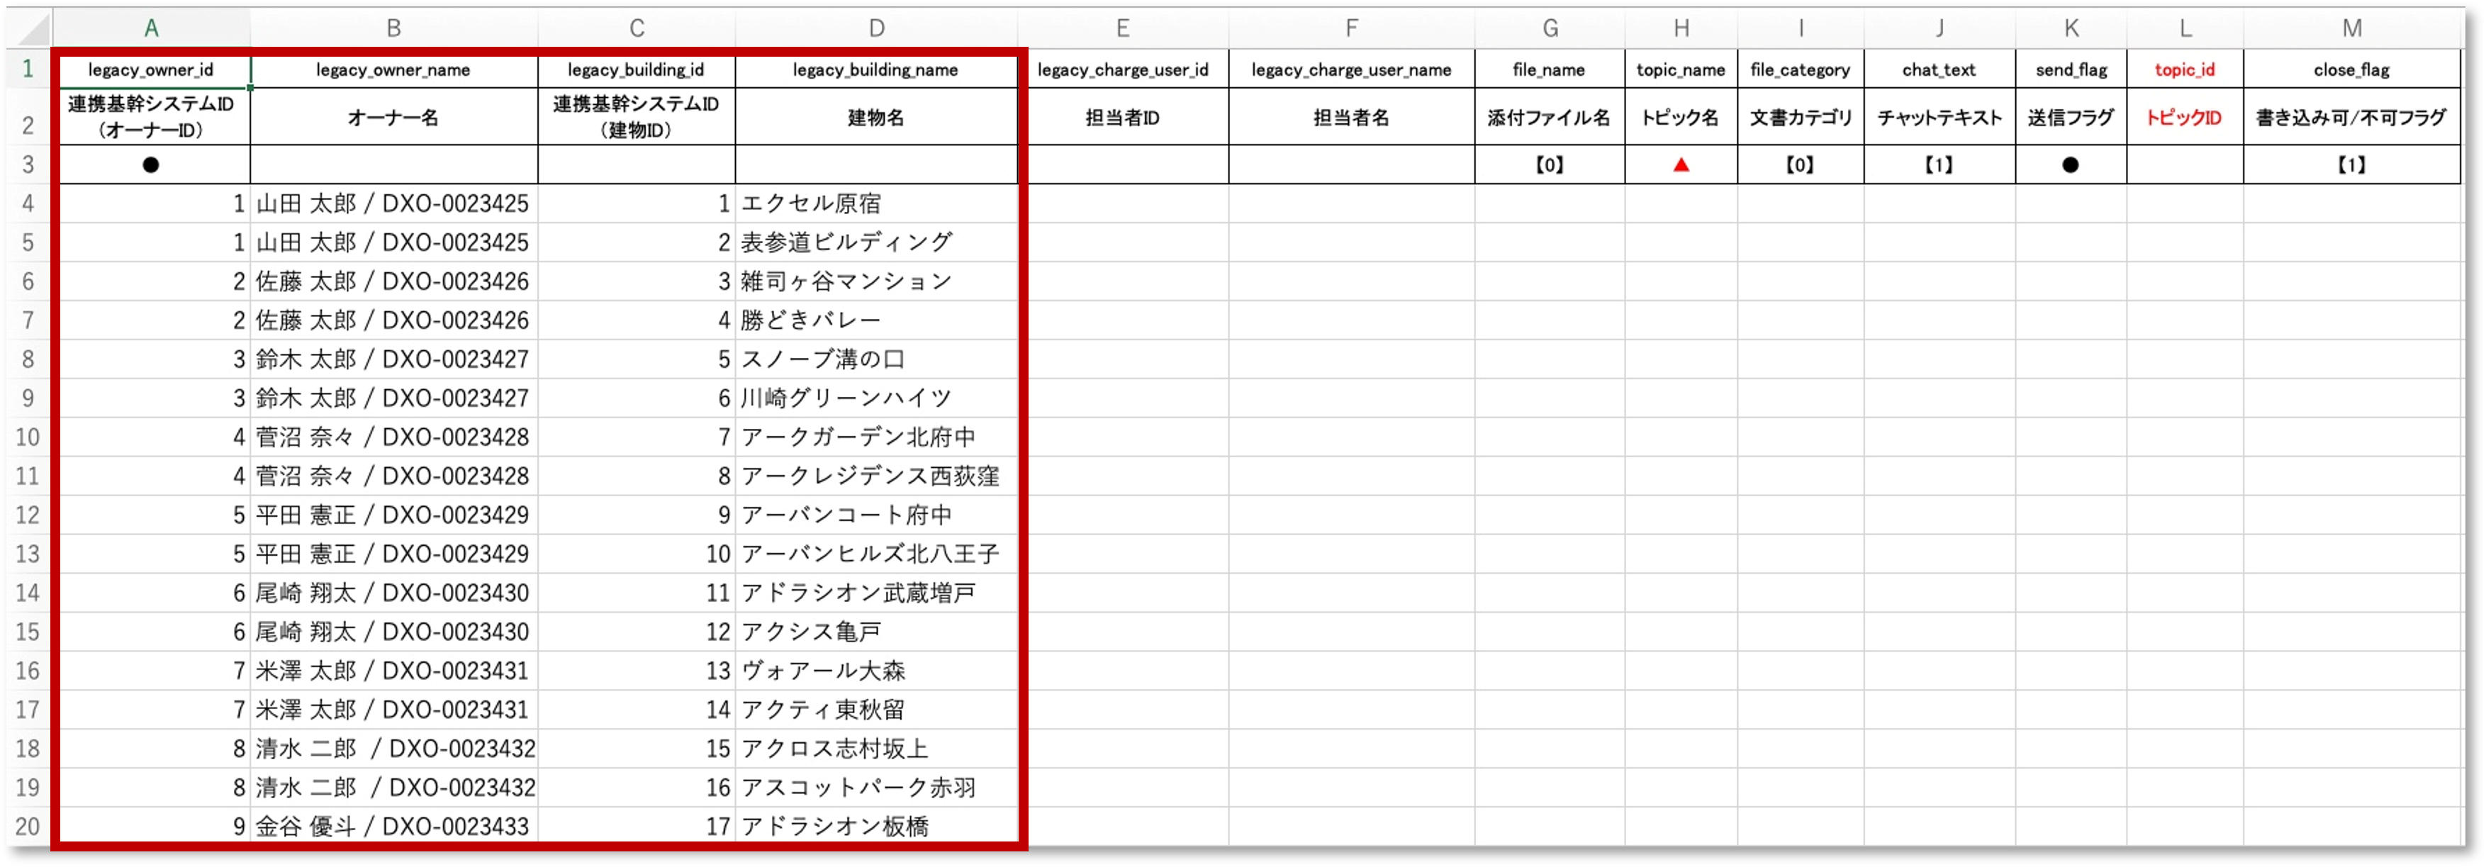This screenshot has width=2486, height=867.
Task: Select the red topic_id header cell
Action: pos(2184,69)
